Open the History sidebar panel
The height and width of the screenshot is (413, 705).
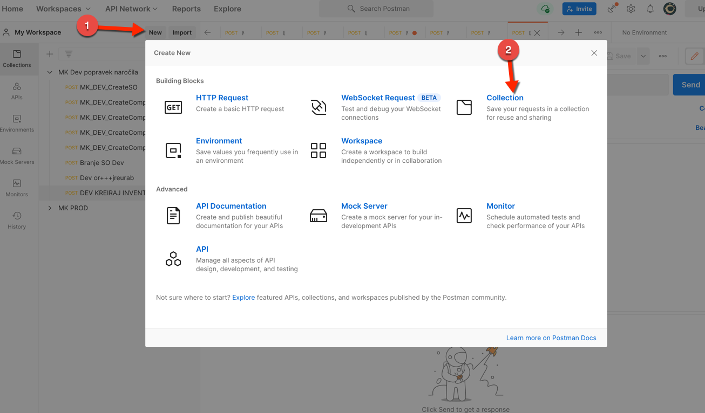[17, 221]
